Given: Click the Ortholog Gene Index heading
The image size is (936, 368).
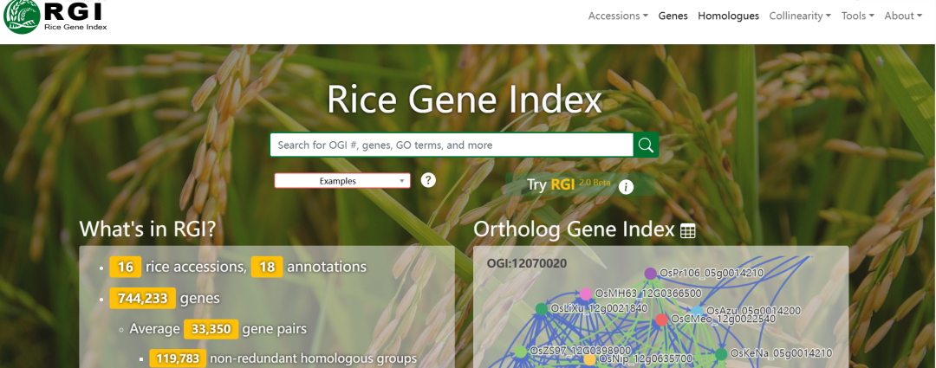Looking at the screenshot, I should coord(575,229).
